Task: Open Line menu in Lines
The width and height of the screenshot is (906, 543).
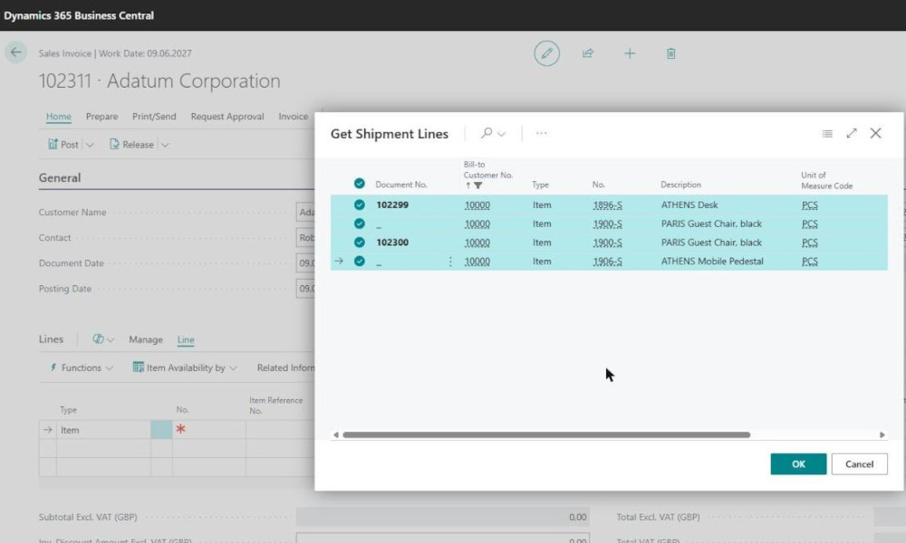Action: pyautogui.click(x=186, y=340)
